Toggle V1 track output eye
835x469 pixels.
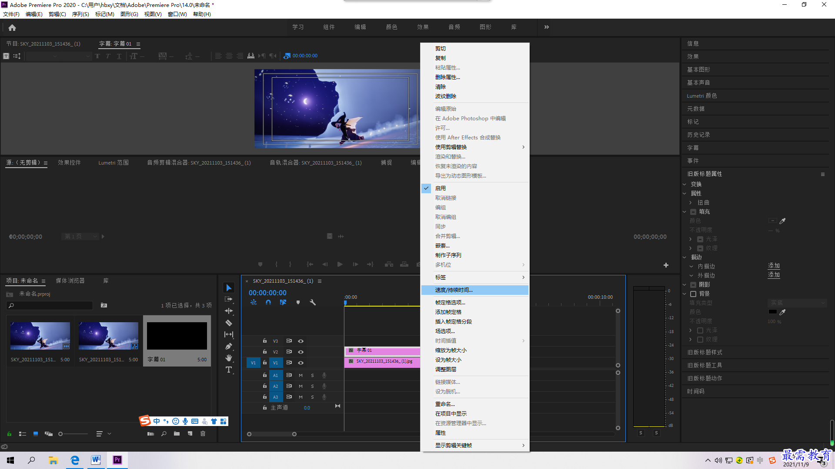tap(301, 363)
